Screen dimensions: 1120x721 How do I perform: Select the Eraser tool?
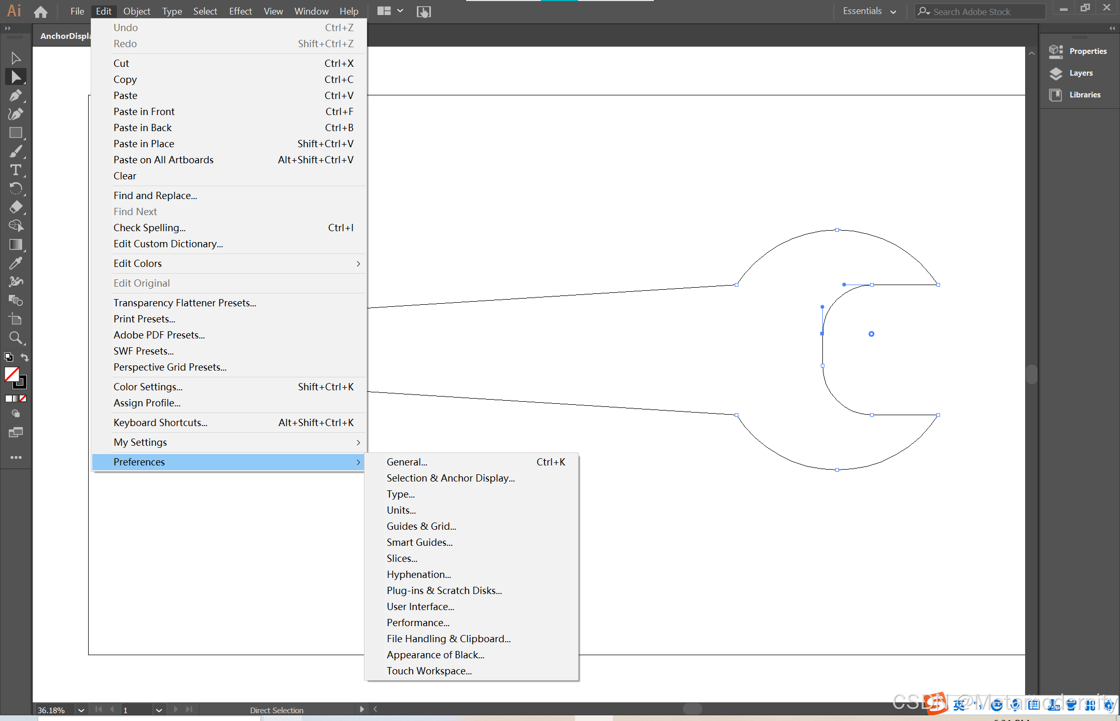(16, 207)
